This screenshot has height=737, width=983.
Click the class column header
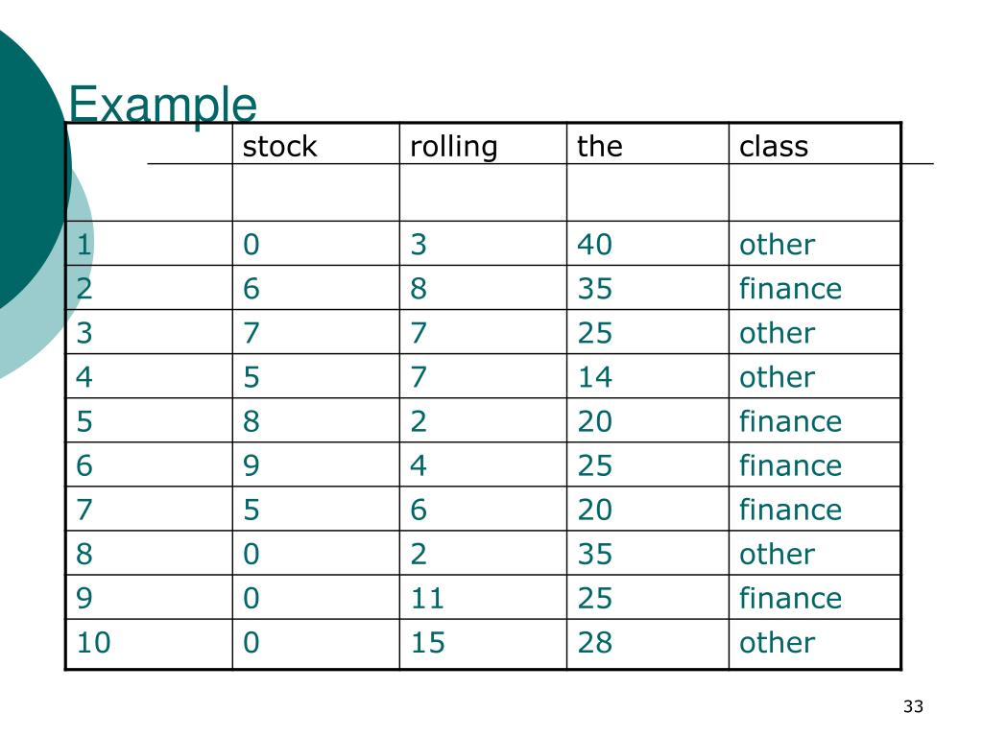(774, 146)
